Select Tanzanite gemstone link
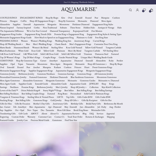Image resolution: width=156 pixels, height=156 pixels. [x=30, y=64]
